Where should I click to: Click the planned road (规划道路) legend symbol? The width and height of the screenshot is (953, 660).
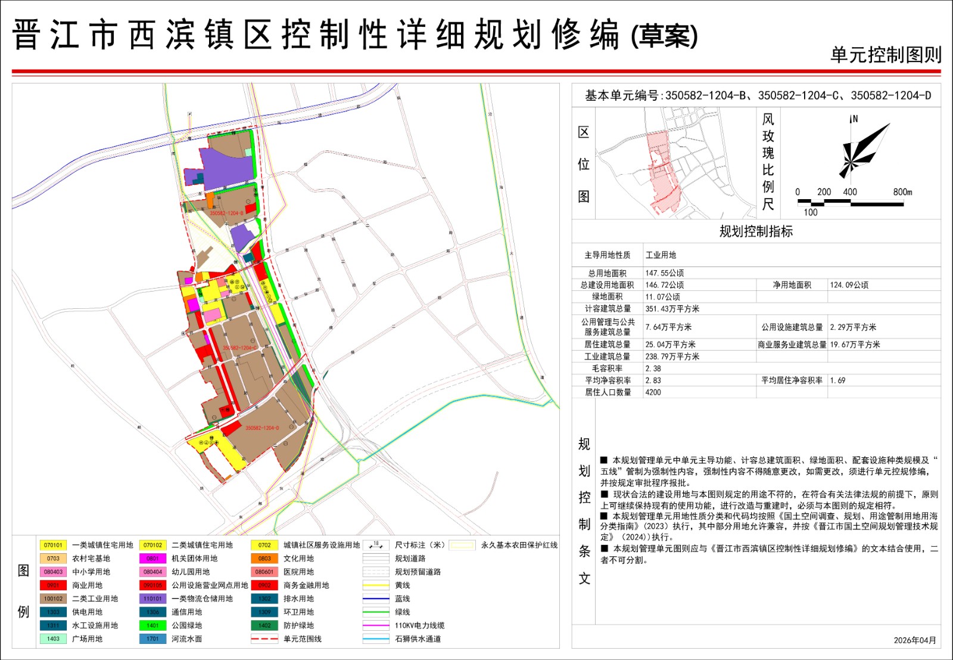pos(376,559)
